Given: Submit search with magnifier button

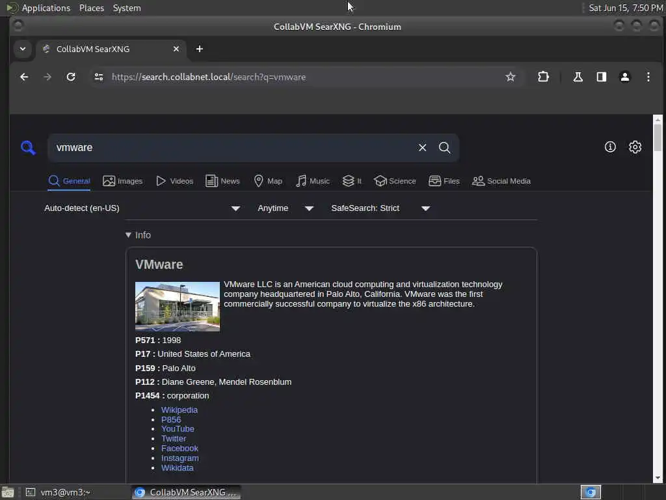Looking at the screenshot, I should [444, 148].
